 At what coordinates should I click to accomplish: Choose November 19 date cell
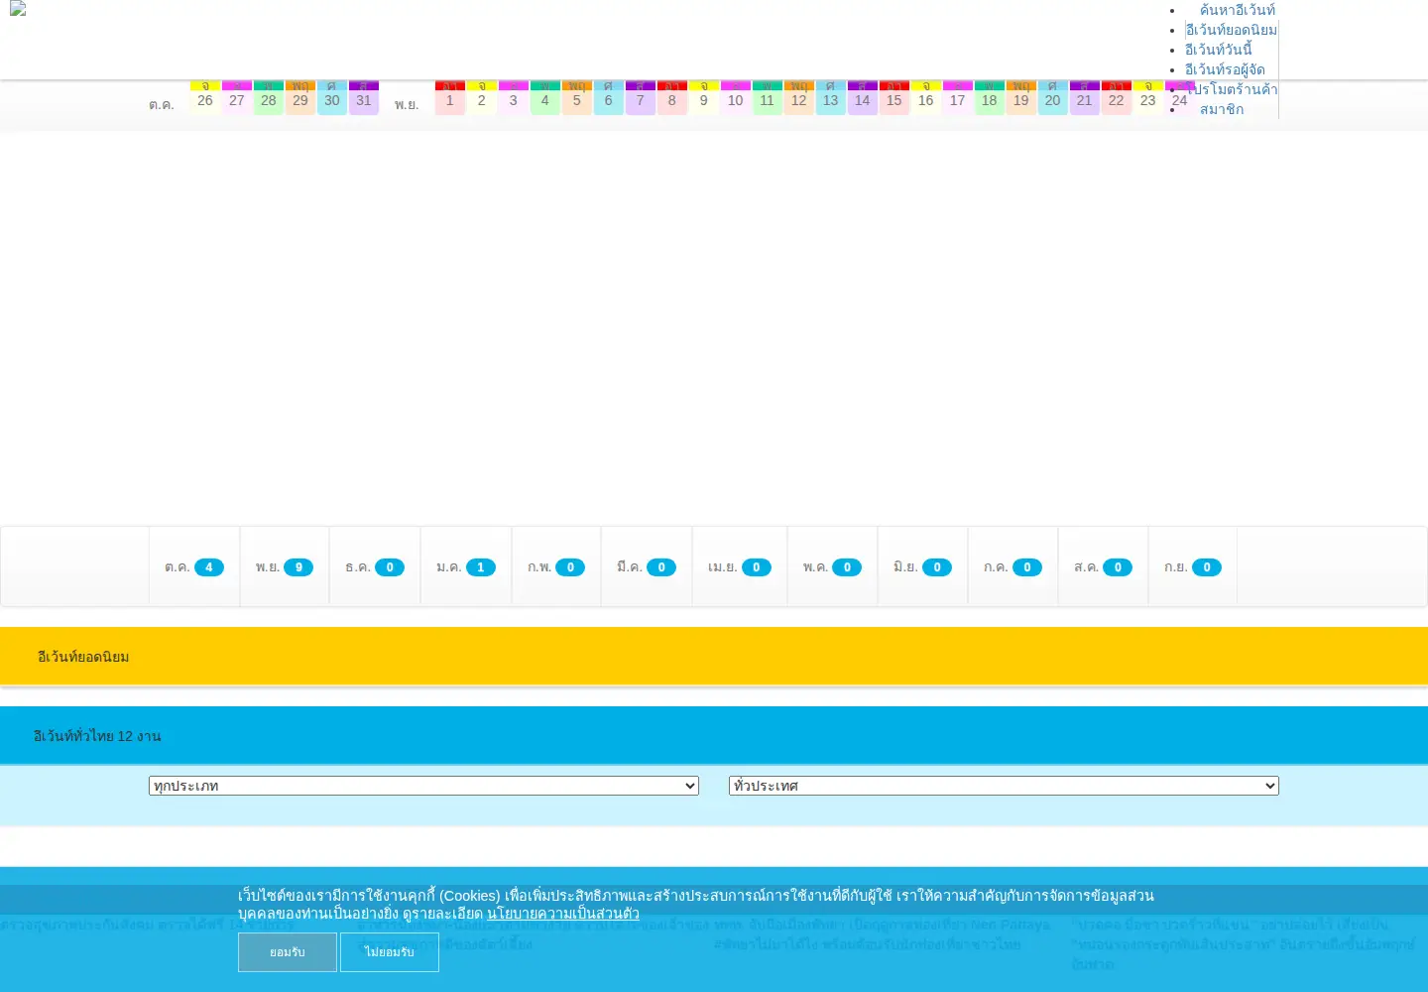point(1021,98)
